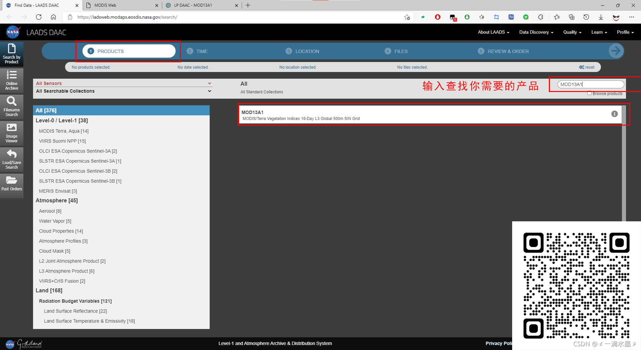Open Filename Search sidebar icon
641x350 pixels.
12,107
